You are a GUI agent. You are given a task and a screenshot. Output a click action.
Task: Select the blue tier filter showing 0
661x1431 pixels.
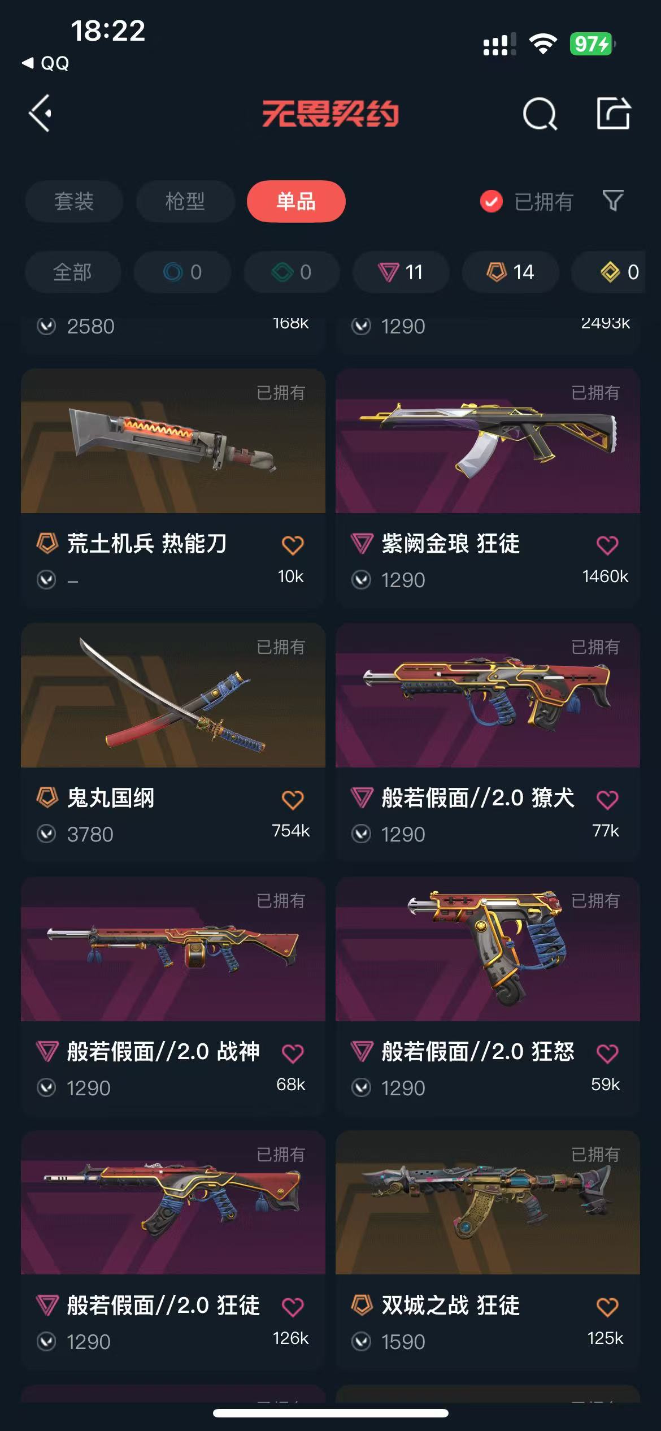click(x=182, y=272)
